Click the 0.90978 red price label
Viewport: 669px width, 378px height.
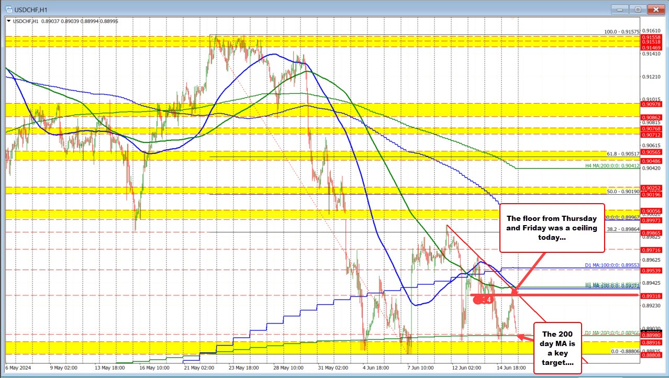(651, 104)
